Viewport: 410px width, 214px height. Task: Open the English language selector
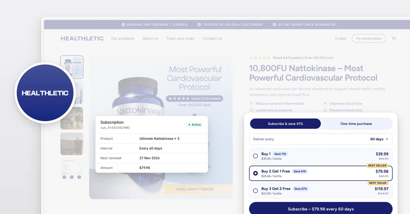coord(341,38)
